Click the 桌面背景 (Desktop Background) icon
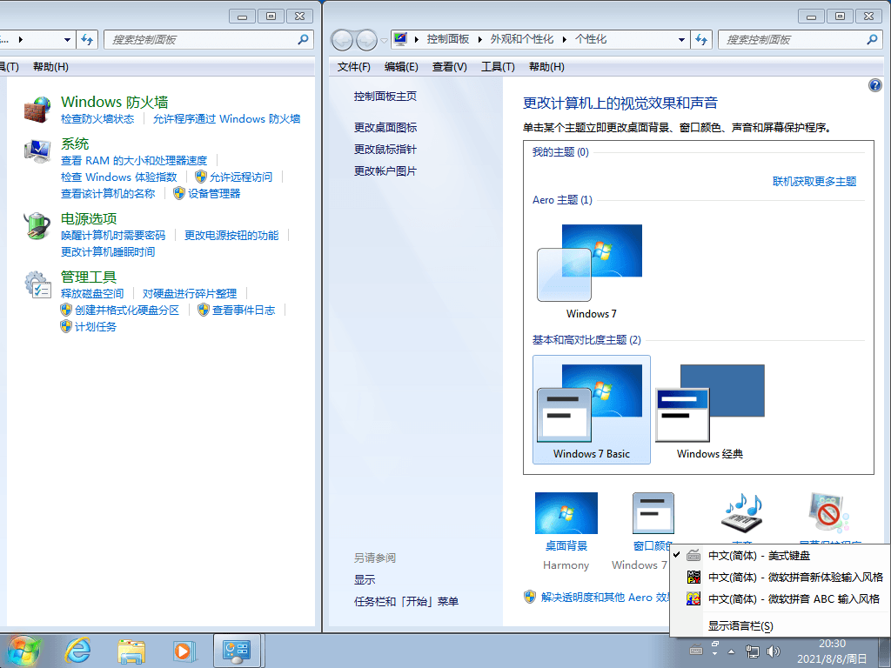The height and width of the screenshot is (668, 891). coord(566,512)
